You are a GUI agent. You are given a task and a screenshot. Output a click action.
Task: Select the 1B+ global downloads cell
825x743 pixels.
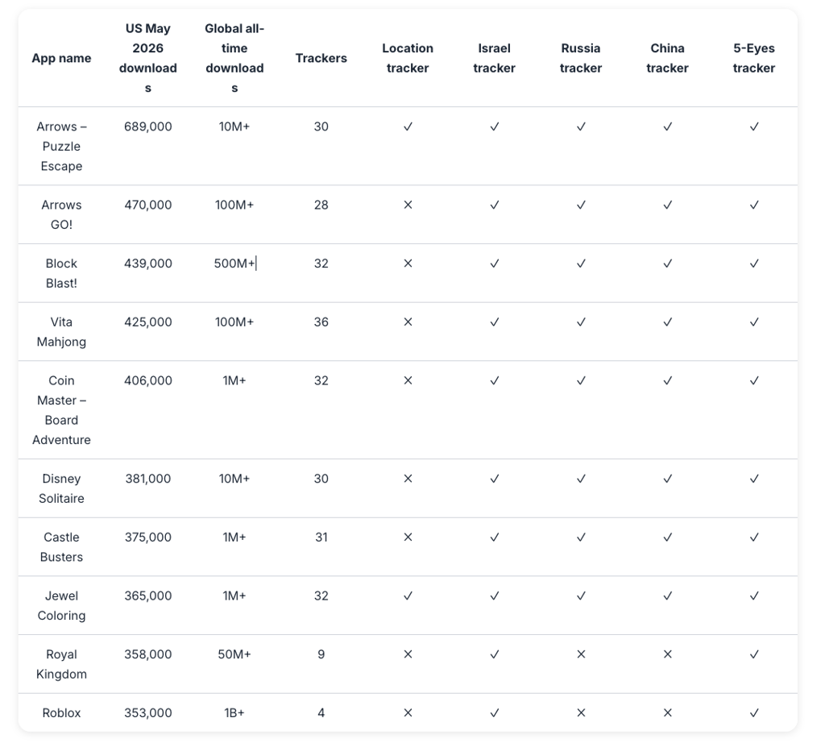[234, 713]
